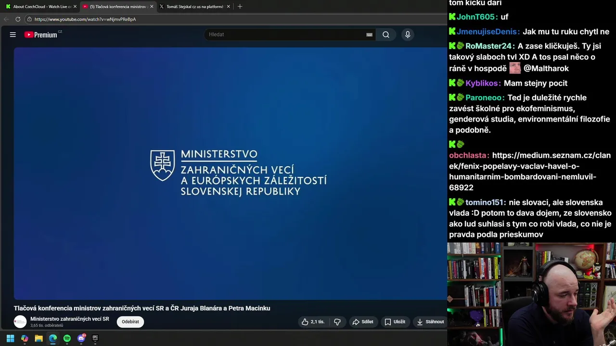Click the video player showing Ministerstvo logo
616x346 pixels.
(231, 173)
